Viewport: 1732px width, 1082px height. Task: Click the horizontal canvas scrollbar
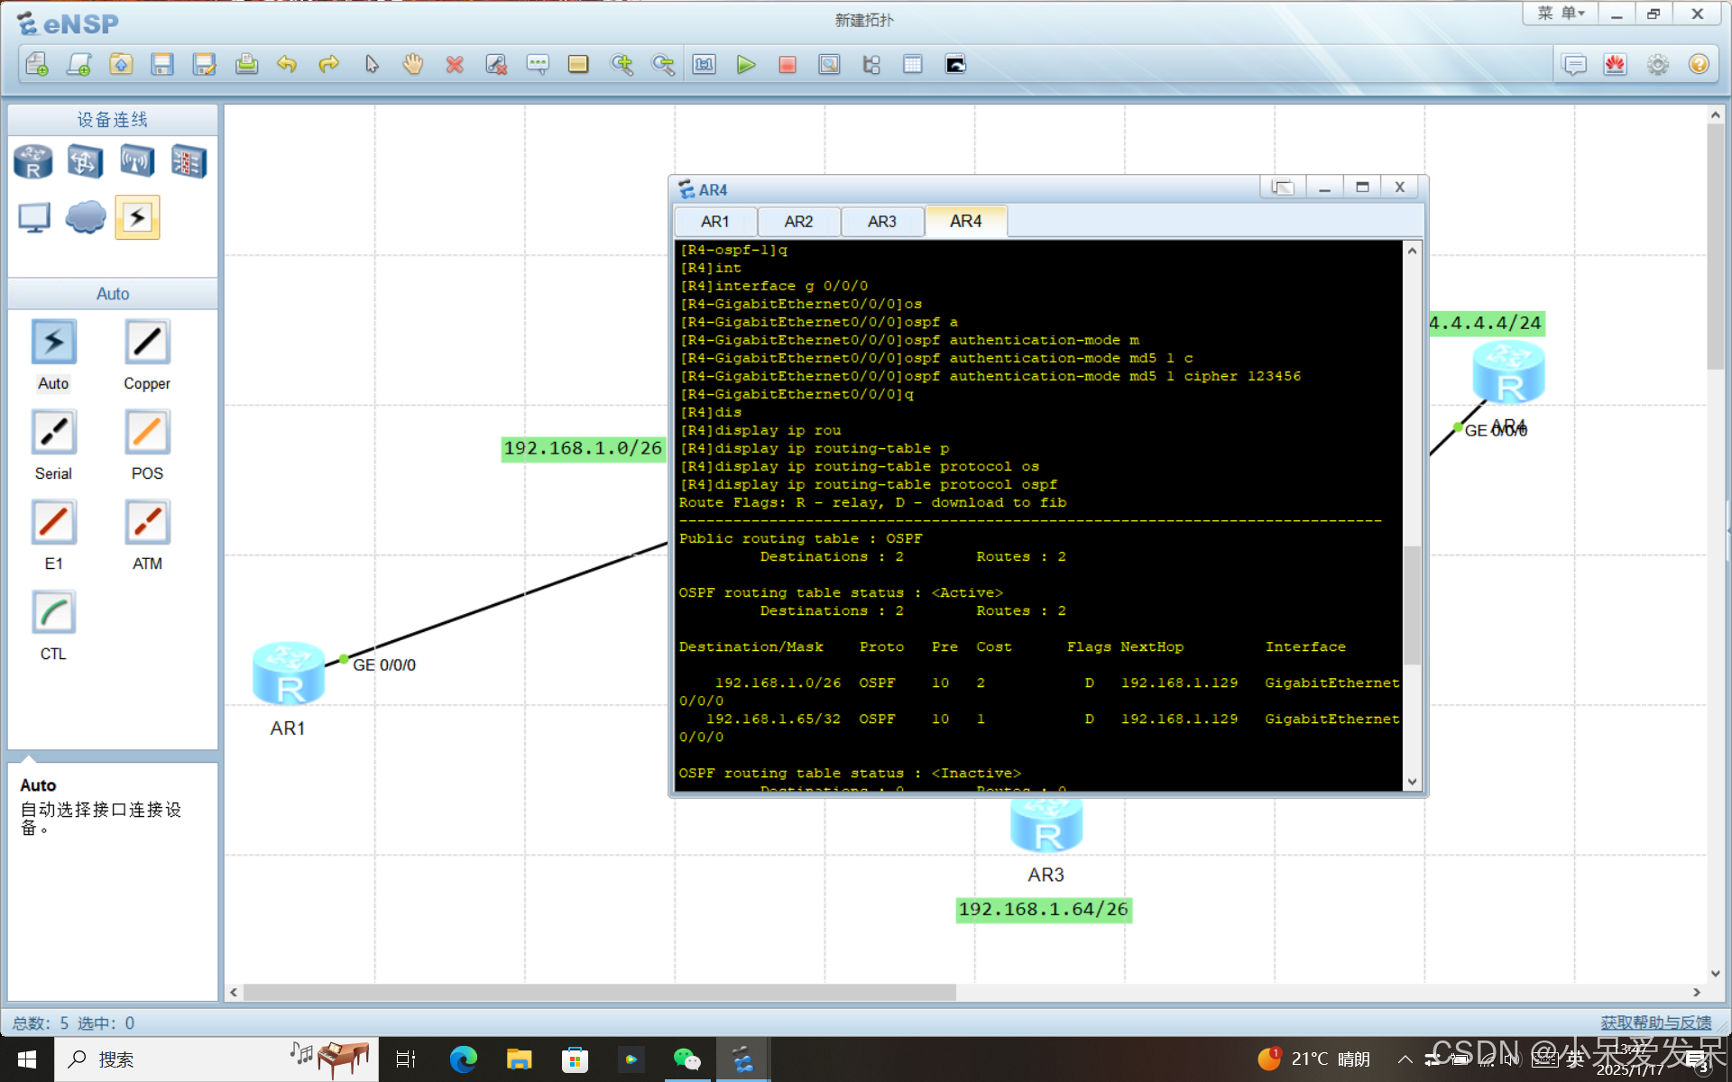[599, 992]
